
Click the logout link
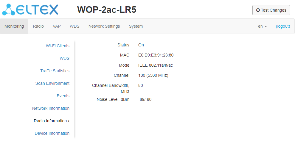click(x=283, y=26)
